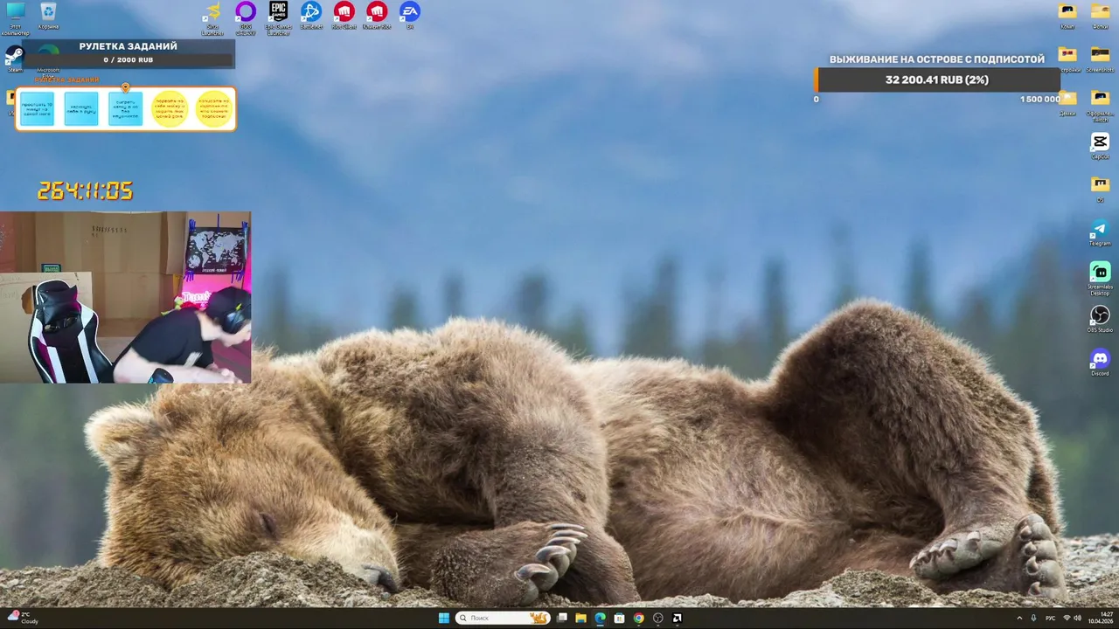Image resolution: width=1119 pixels, height=629 pixels.
Task: Launch CapCut from the desktop
Action: [1100, 145]
